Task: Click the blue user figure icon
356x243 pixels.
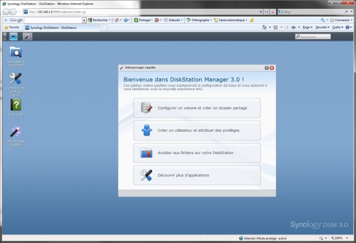Action: click(x=146, y=130)
